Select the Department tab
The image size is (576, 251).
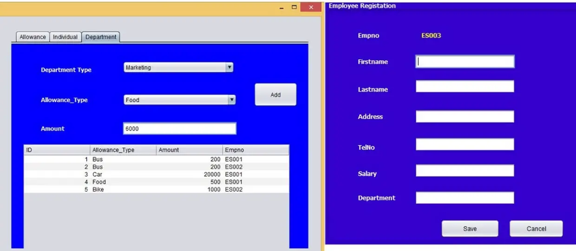click(101, 37)
